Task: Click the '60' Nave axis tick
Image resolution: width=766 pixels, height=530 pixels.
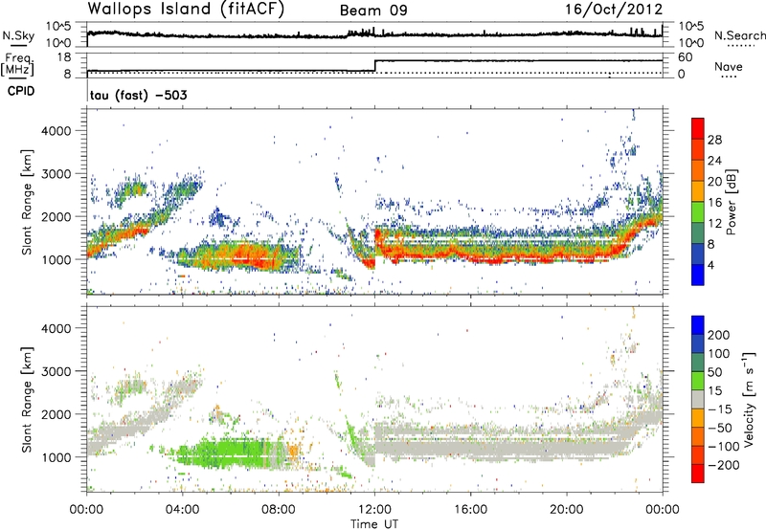Action: [x=686, y=57]
